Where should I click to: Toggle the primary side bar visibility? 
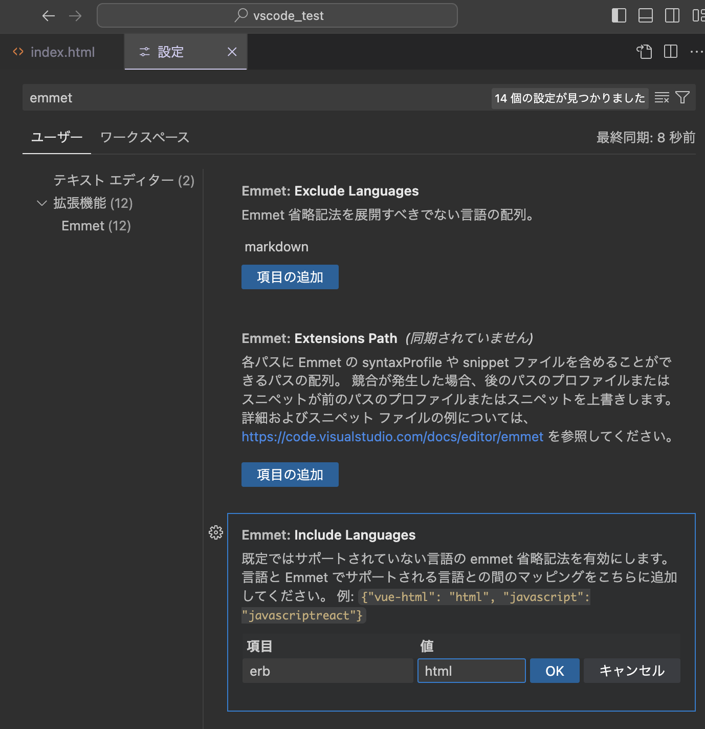tap(619, 15)
